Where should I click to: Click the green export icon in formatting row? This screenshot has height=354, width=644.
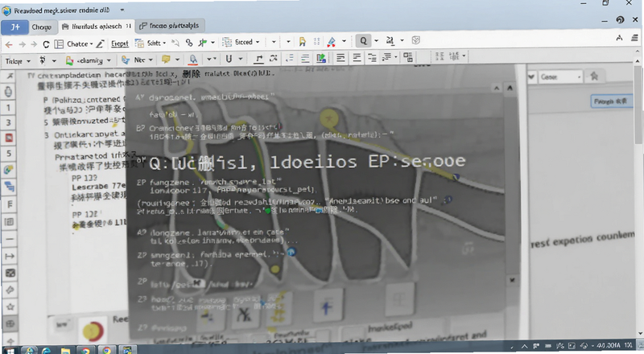pyautogui.click(x=321, y=58)
